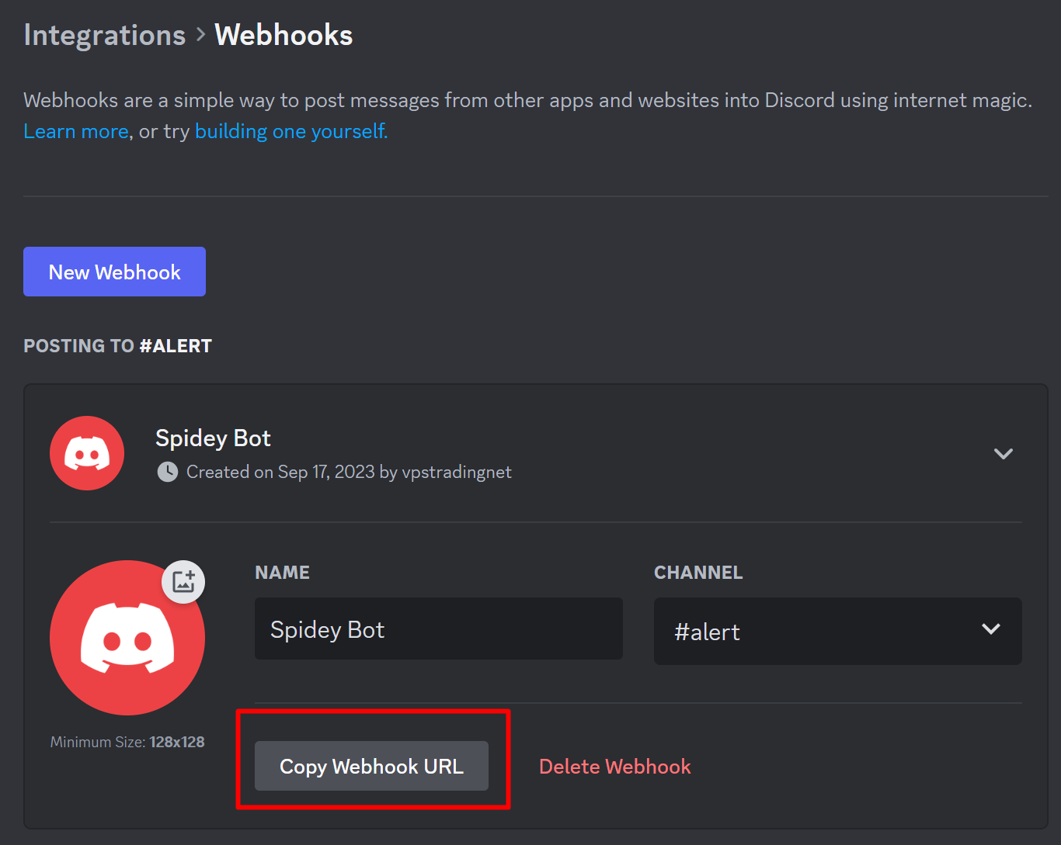Click the breadcrumb arrow separator

tap(200, 34)
